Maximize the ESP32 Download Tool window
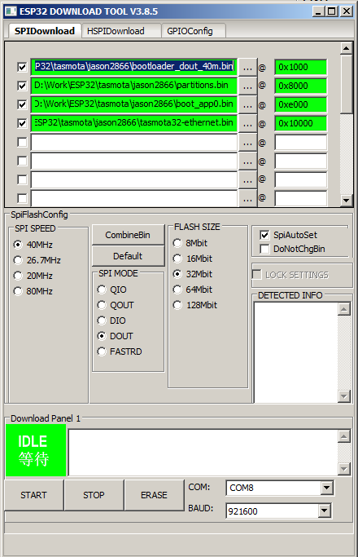 coord(332,11)
